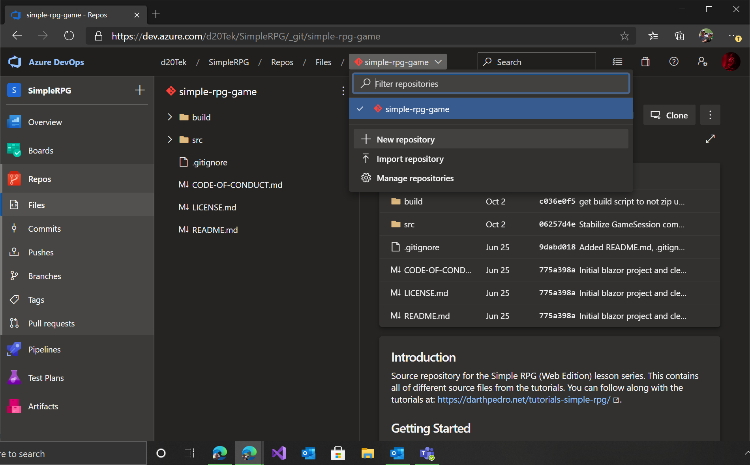Collapse the repository picker dropdown chevron

(438, 62)
